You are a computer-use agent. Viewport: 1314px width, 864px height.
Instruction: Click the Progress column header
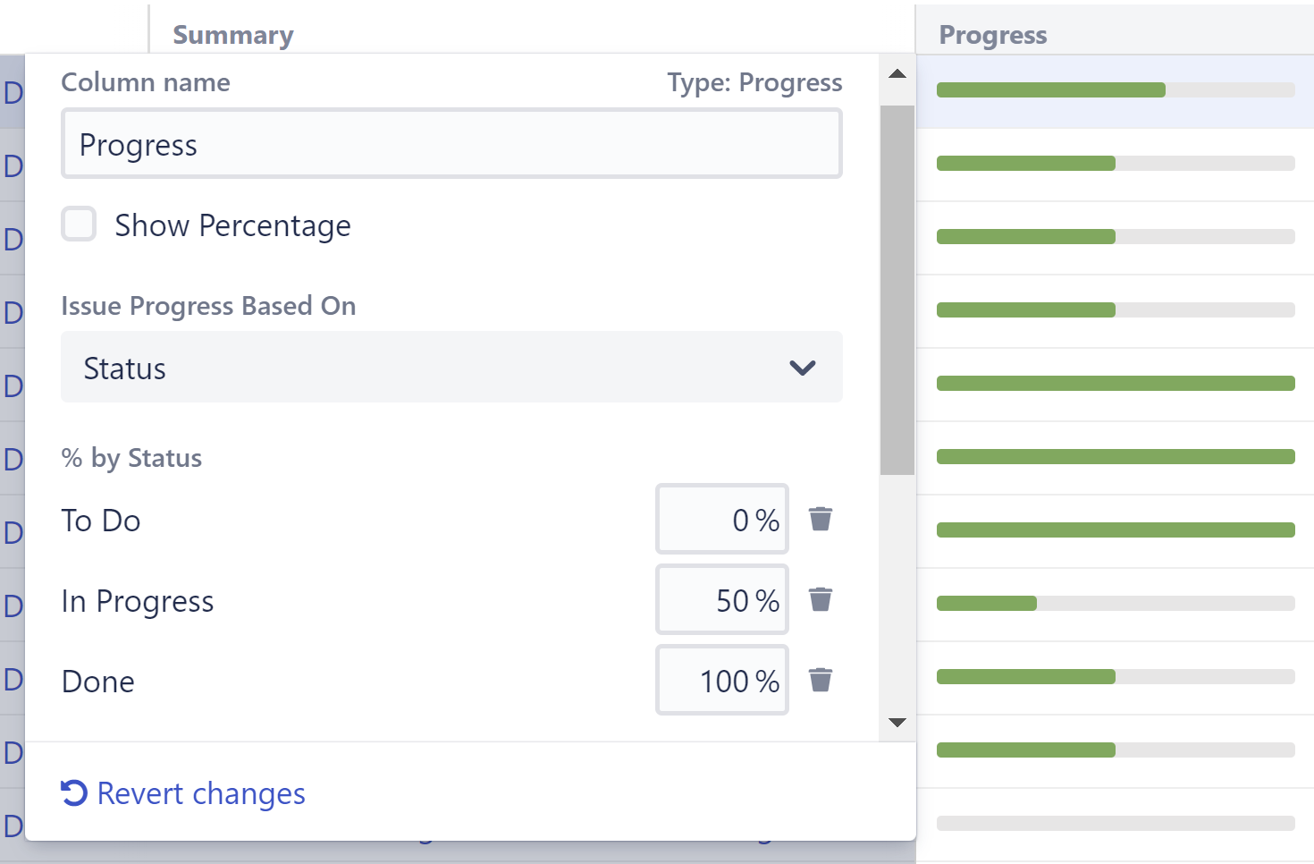993,34
